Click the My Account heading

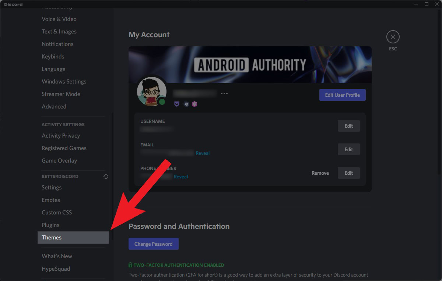point(149,35)
